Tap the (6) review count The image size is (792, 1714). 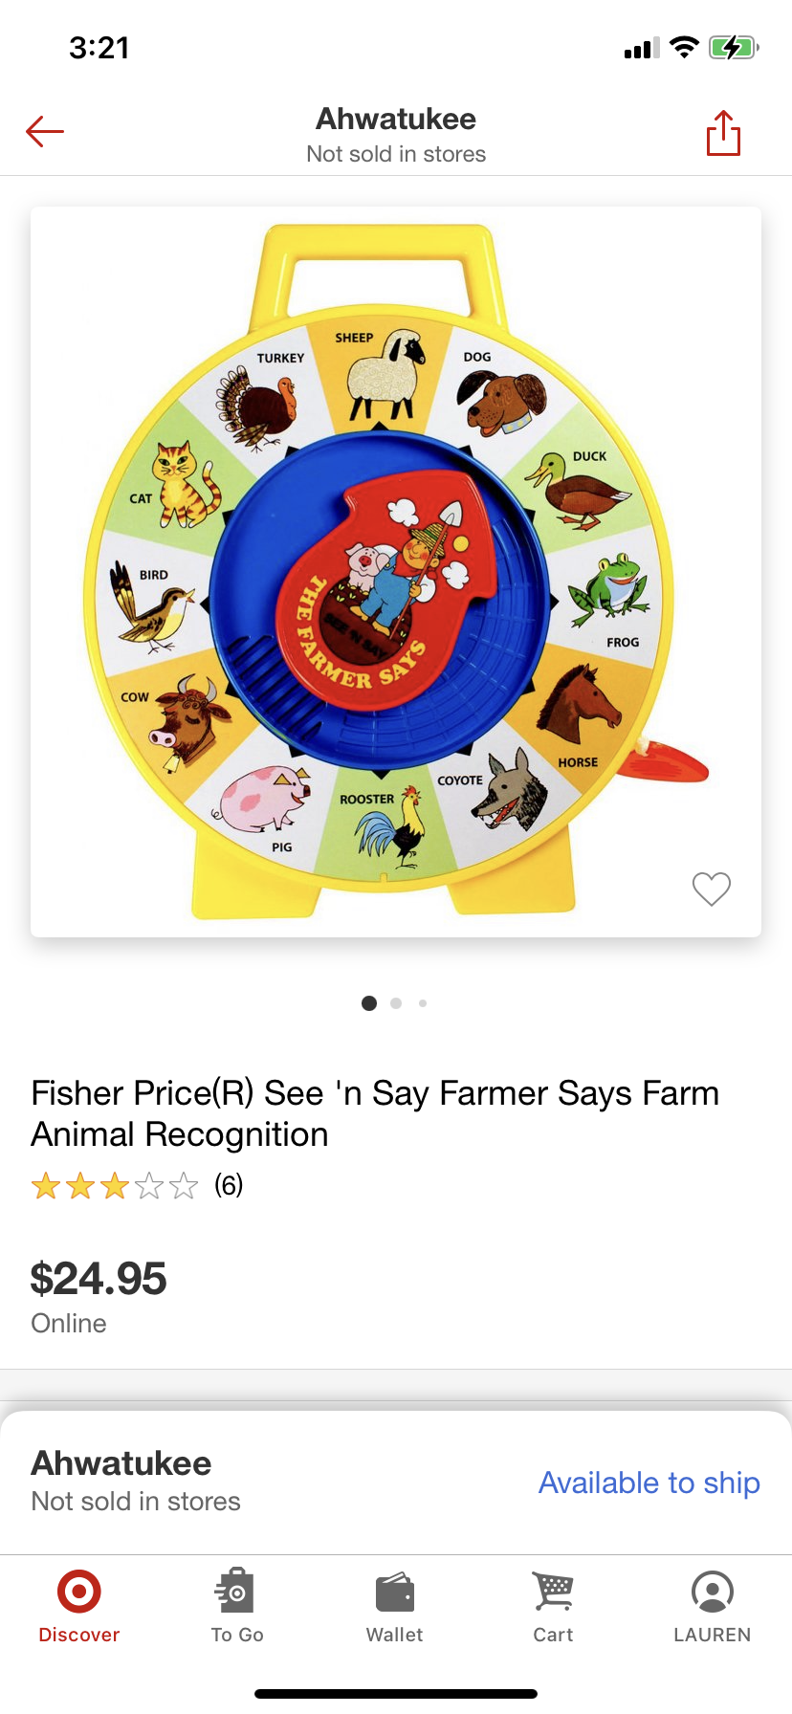229,1186
